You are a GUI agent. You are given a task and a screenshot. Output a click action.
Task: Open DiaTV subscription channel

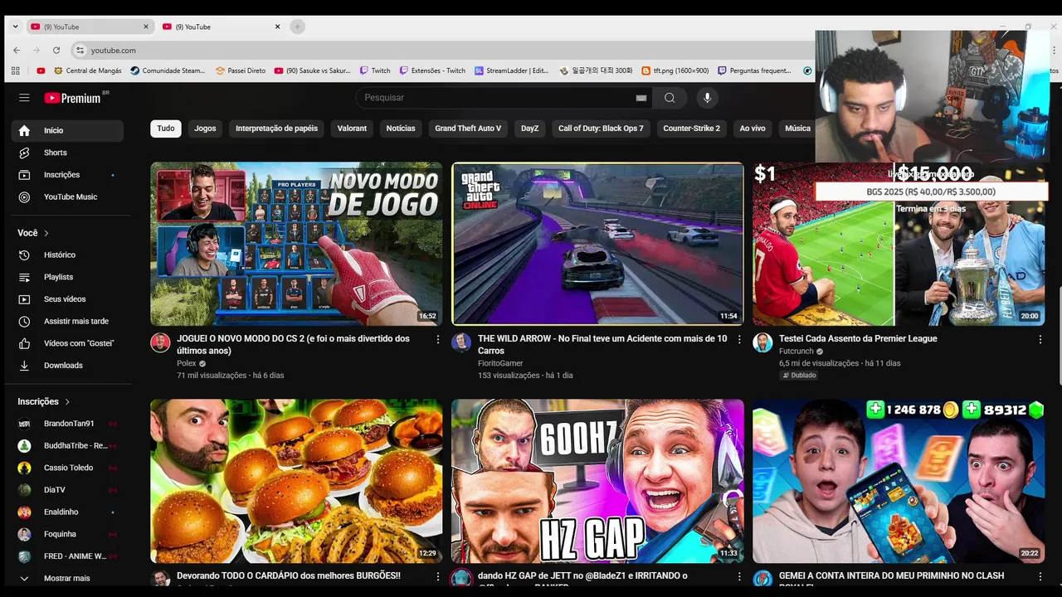(x=67, y=490)
